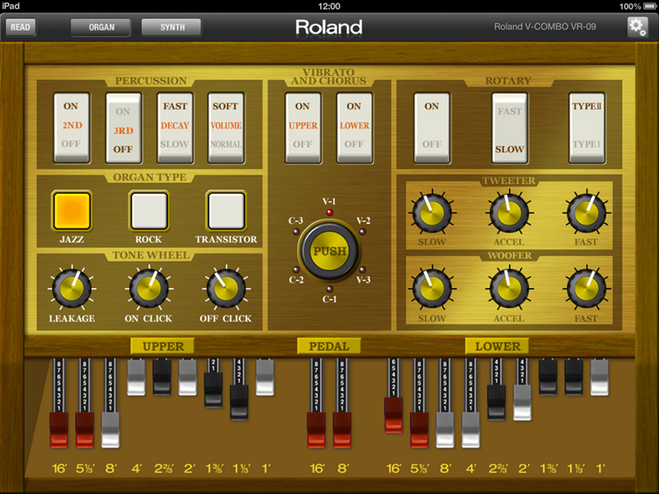Click the OFF CLICK knob
This screenshot has height=494, width=659.
click(226, 288)
